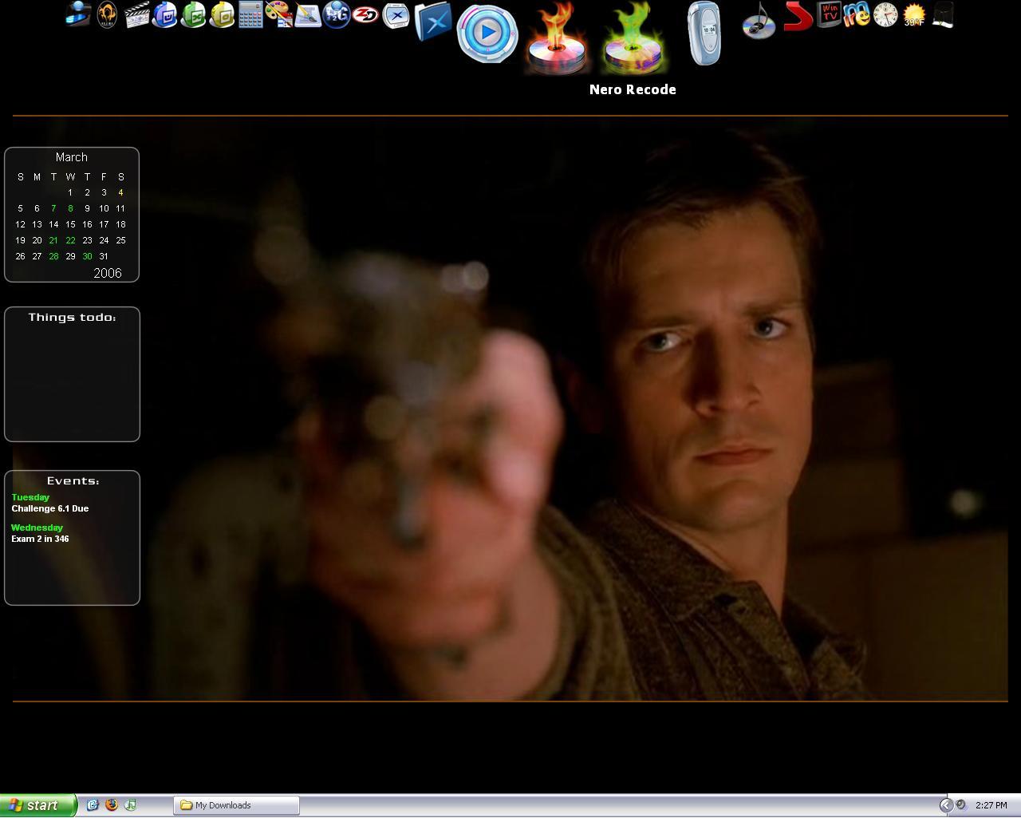The width and height of the screenshot is (1021, 818).
Task: Select March 22 on the calendar
Action: point(70,240)
